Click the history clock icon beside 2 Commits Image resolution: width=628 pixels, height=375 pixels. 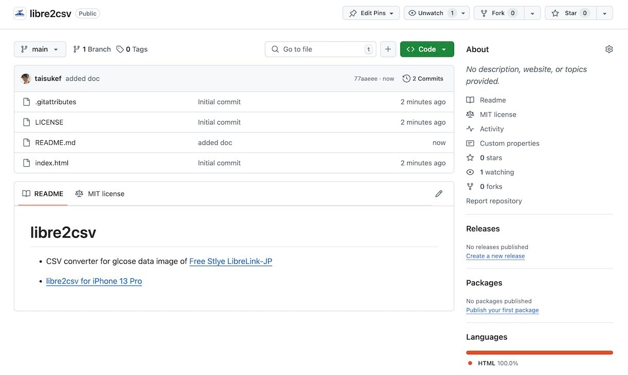(407, 79)
